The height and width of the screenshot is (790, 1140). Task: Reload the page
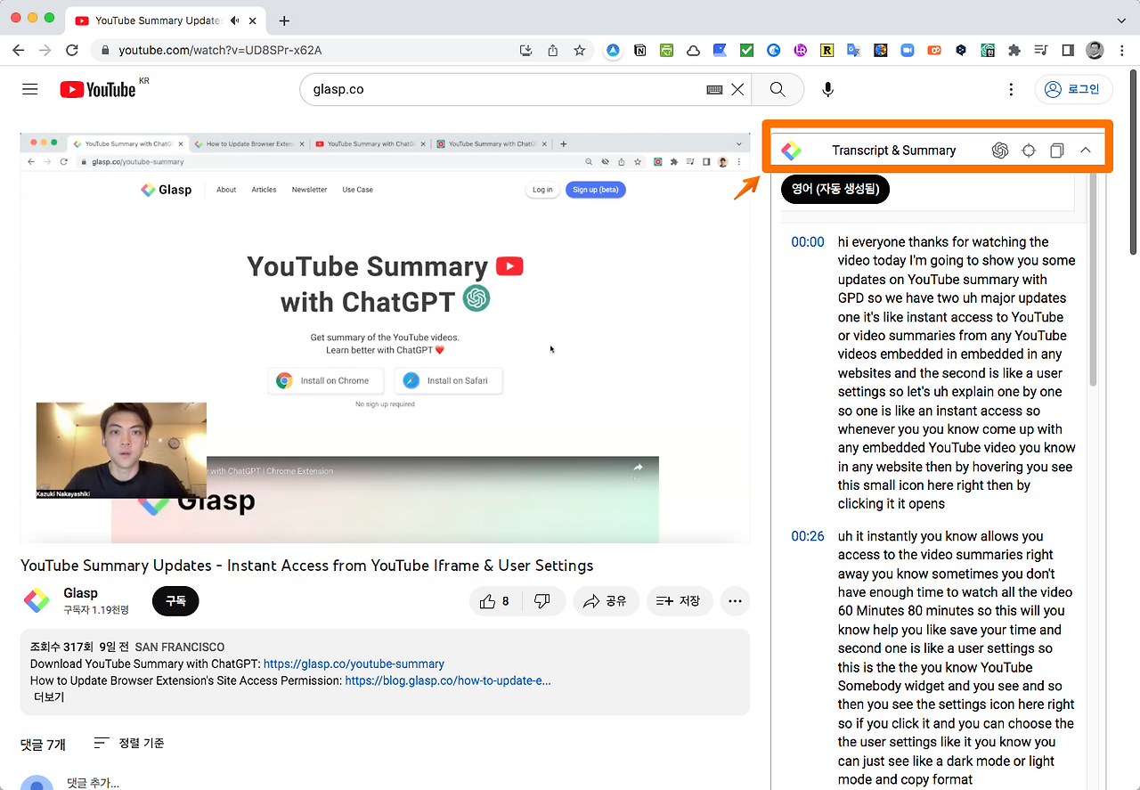tap(72, 50)
